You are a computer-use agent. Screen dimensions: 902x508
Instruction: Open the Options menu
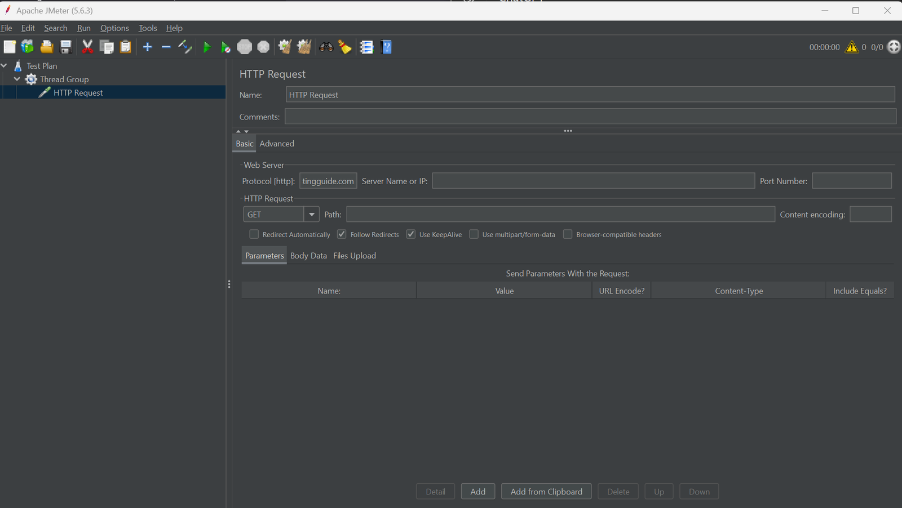(x=114, y=28)
